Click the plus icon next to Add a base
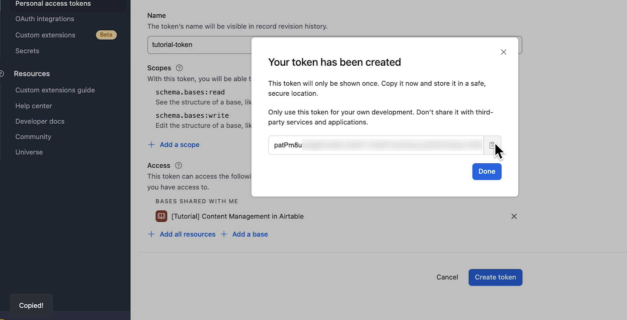Viewport: 627px width, 320px height. pos(224,234)
